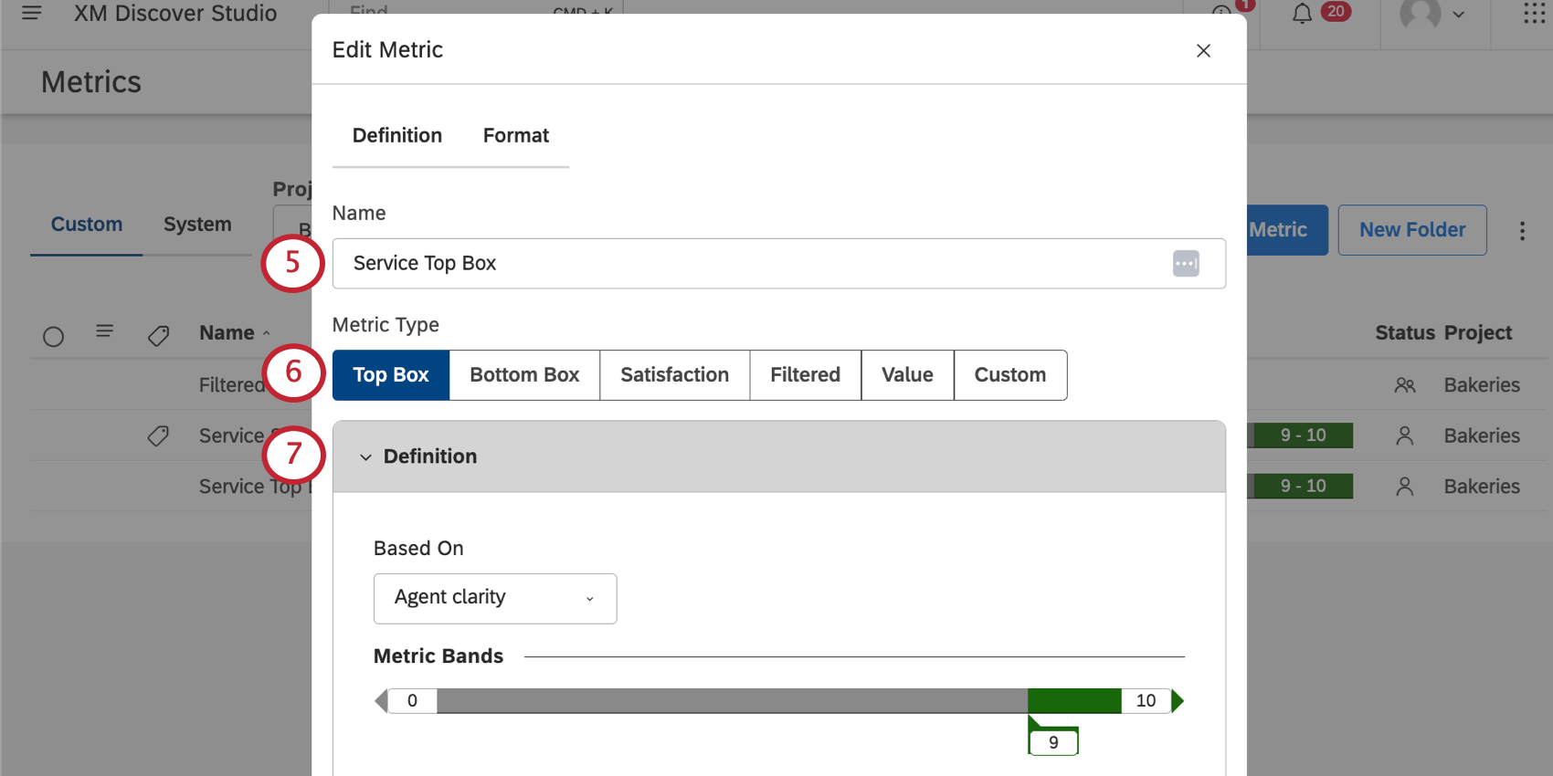Screen dimensions: 1553x776
Task: Click the list lines icon in table header
Action: tap(105, 331)
